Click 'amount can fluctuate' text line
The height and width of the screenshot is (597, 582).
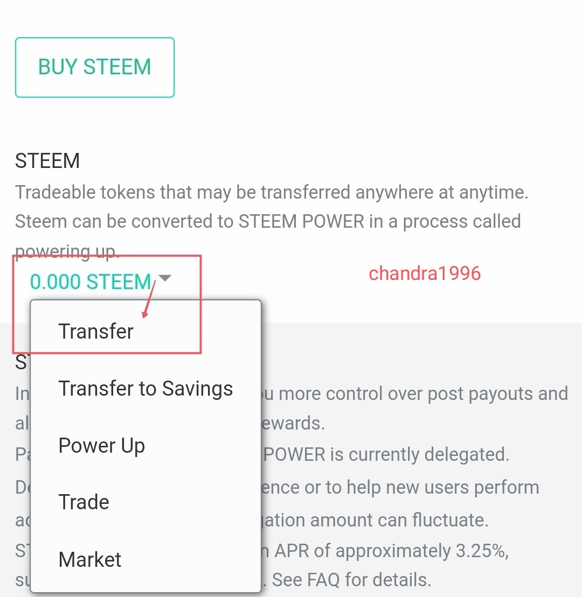click(377, 521)
